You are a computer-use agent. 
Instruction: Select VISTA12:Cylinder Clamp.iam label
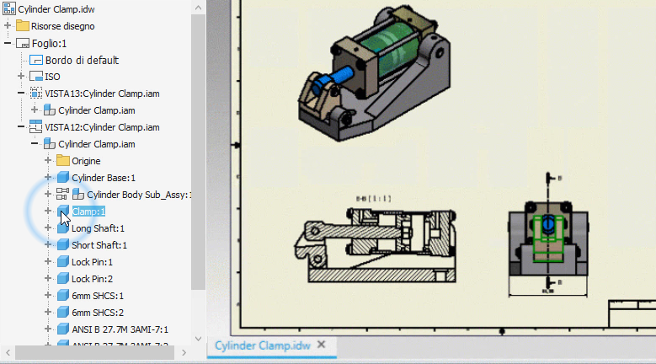(102, 127)
